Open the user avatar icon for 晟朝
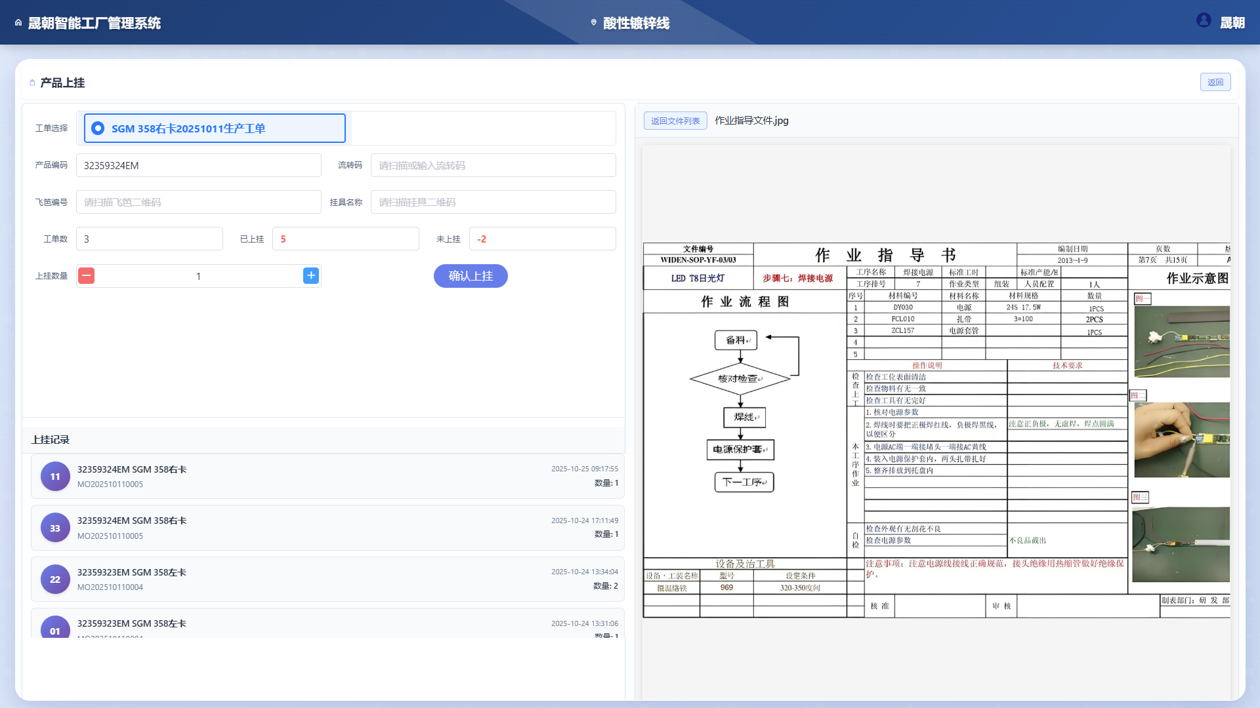Viewport: 1260px width, 708px height. (x=1204, y=20)
